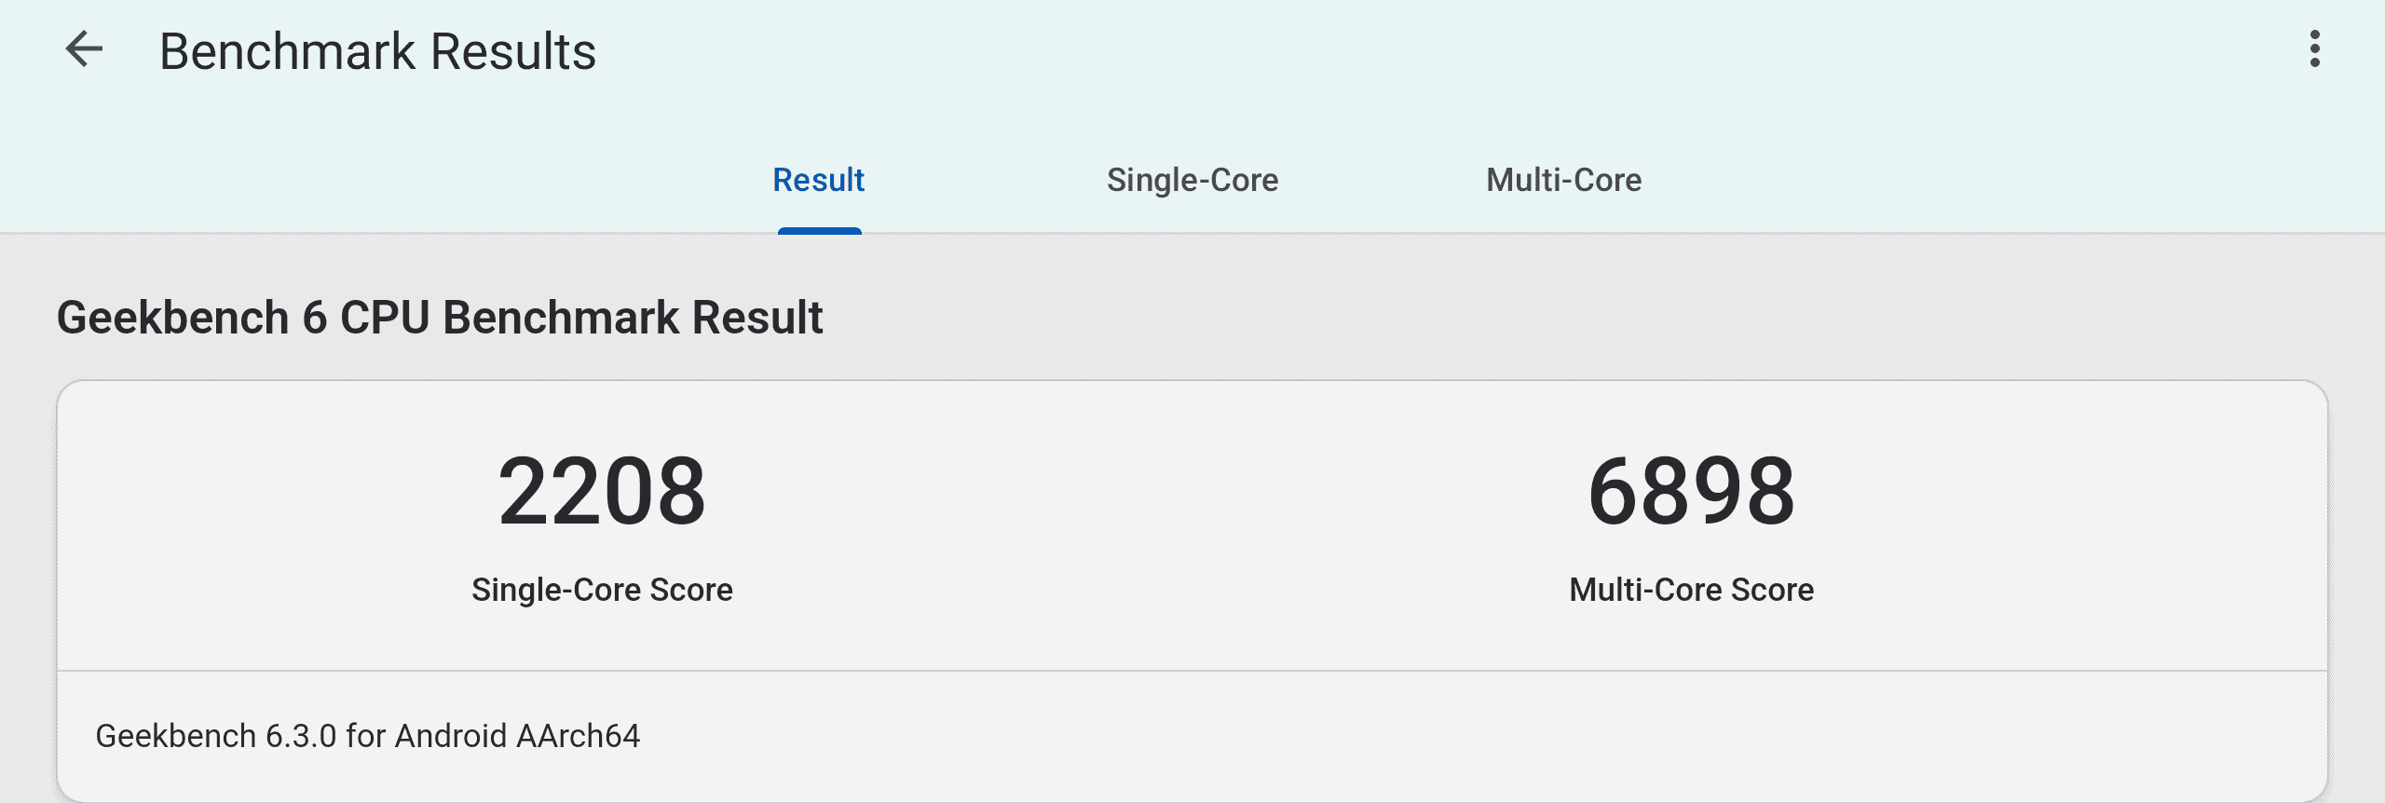
Task: Select the Multi-Core tab
Action: pos(1563,180)
